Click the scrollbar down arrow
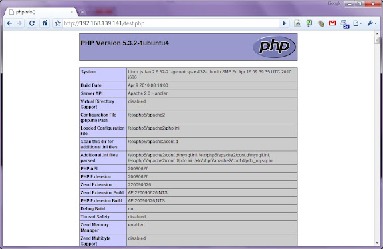Image resolution: width=383 pixels, height=249 pixels. pyautogui.click(x=377, y=244)
